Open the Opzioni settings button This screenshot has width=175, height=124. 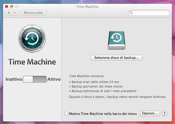[150, 113]
